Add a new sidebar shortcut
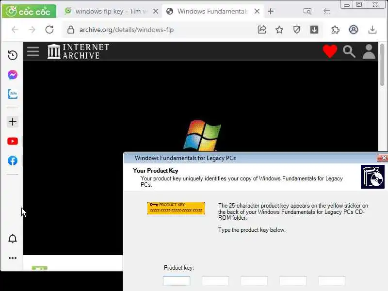 click(x=13, y=122)
